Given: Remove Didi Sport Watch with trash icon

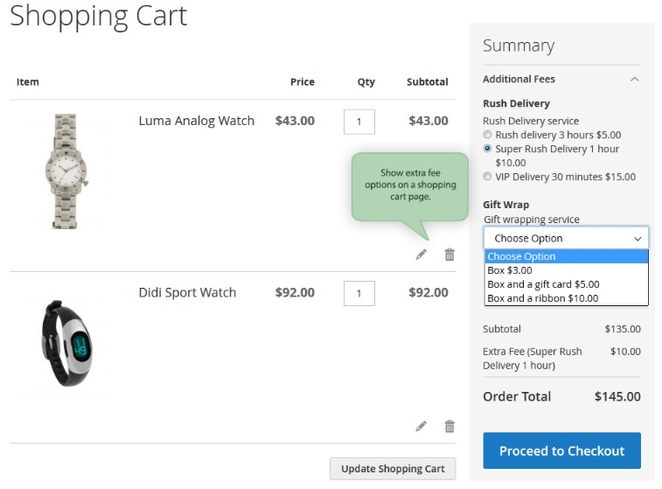Looking at the screenshot, I should 449,426.
